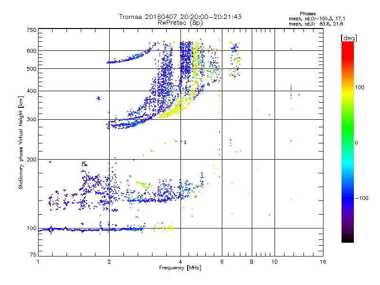Click the y-axis tick label '200'
This screenshot has width=380, height=285.
pyautogui.click(x=31, y=160)
